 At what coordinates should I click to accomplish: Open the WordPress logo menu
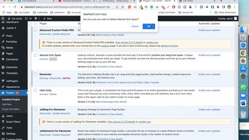[x=3, y=19]
